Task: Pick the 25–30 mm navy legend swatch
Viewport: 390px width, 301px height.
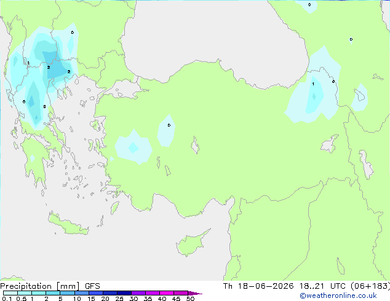Action: click(x=124, y=293)
